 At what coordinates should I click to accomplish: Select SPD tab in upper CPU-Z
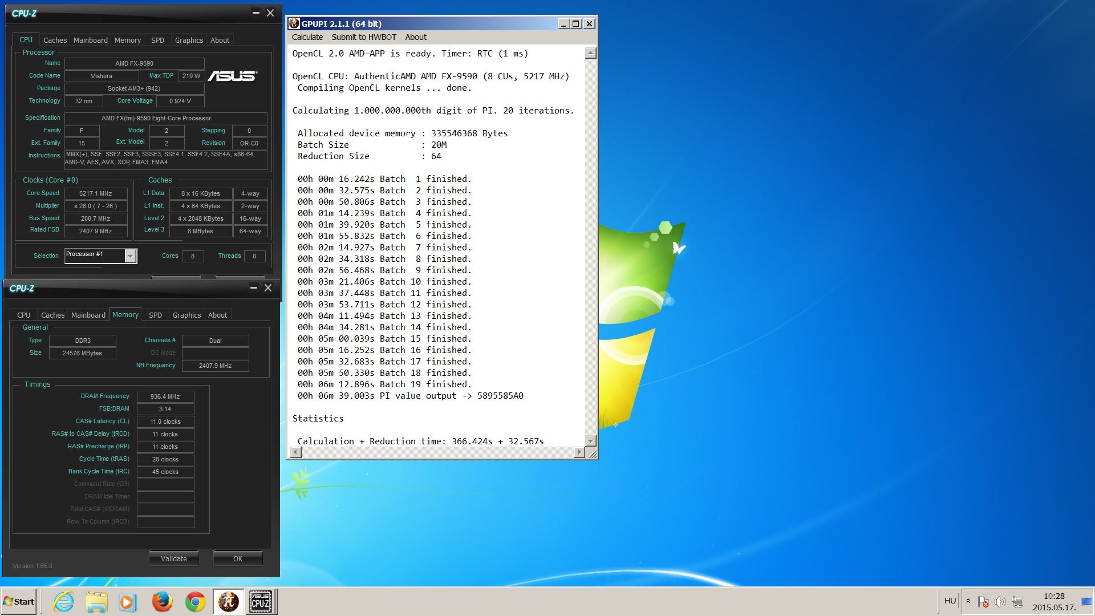[157, 40]
